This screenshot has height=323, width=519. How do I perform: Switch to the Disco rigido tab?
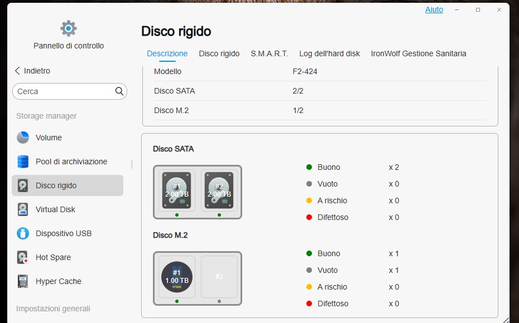(x=219, y=53)
